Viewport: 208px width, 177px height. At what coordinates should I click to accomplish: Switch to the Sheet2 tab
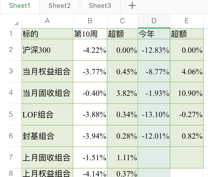[59, 6]
